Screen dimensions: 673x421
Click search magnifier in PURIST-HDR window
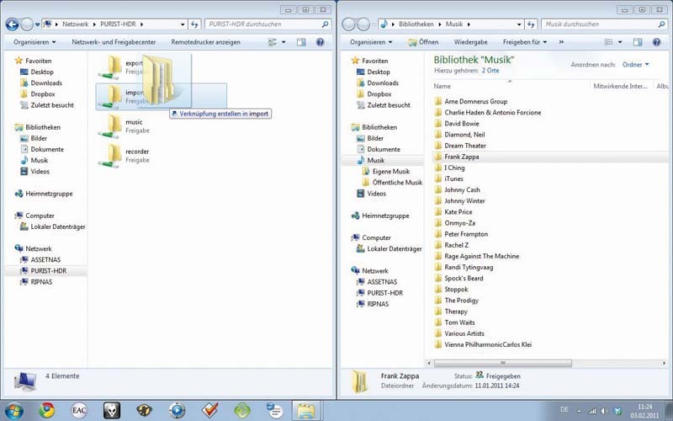pos(325,24)
